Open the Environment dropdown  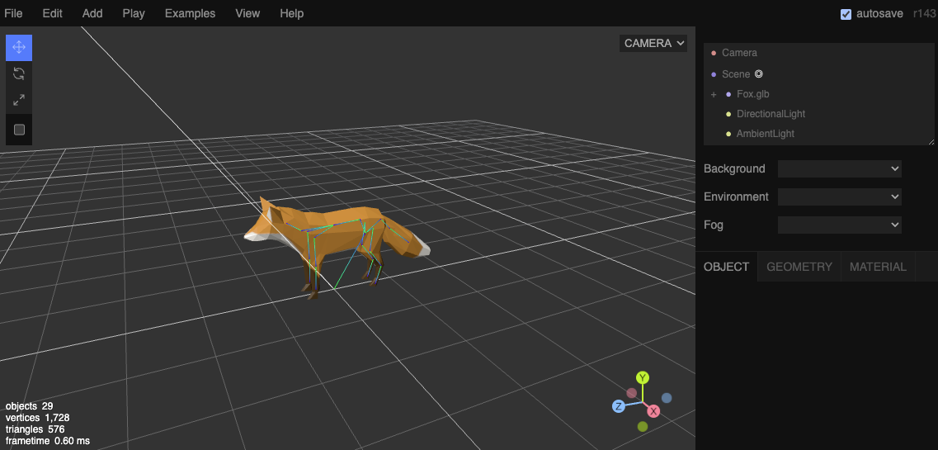tap(839, 197)
